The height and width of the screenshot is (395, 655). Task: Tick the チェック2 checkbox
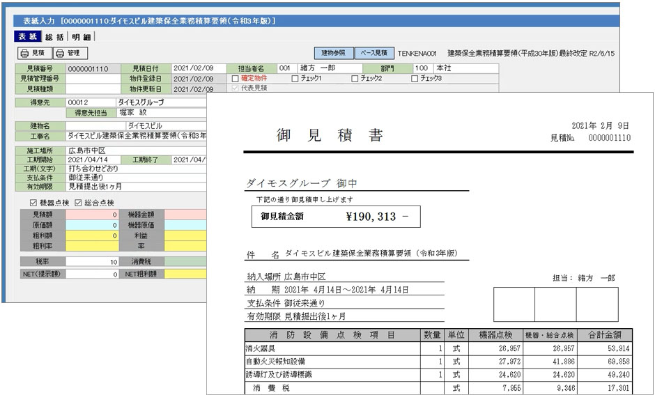355,79
